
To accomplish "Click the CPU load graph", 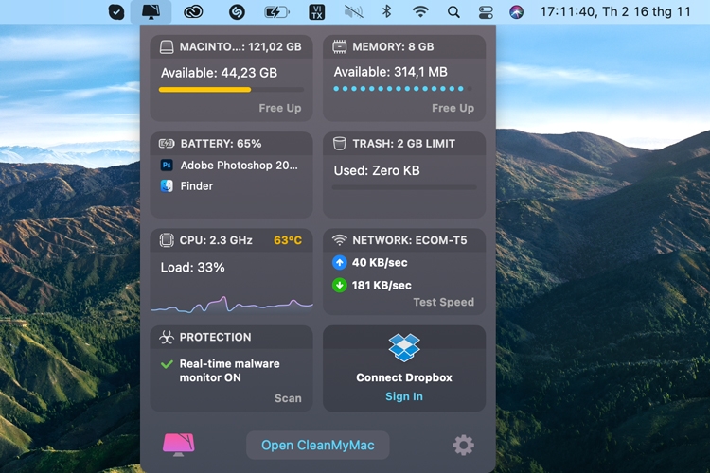I will click(x=231, y=305).
